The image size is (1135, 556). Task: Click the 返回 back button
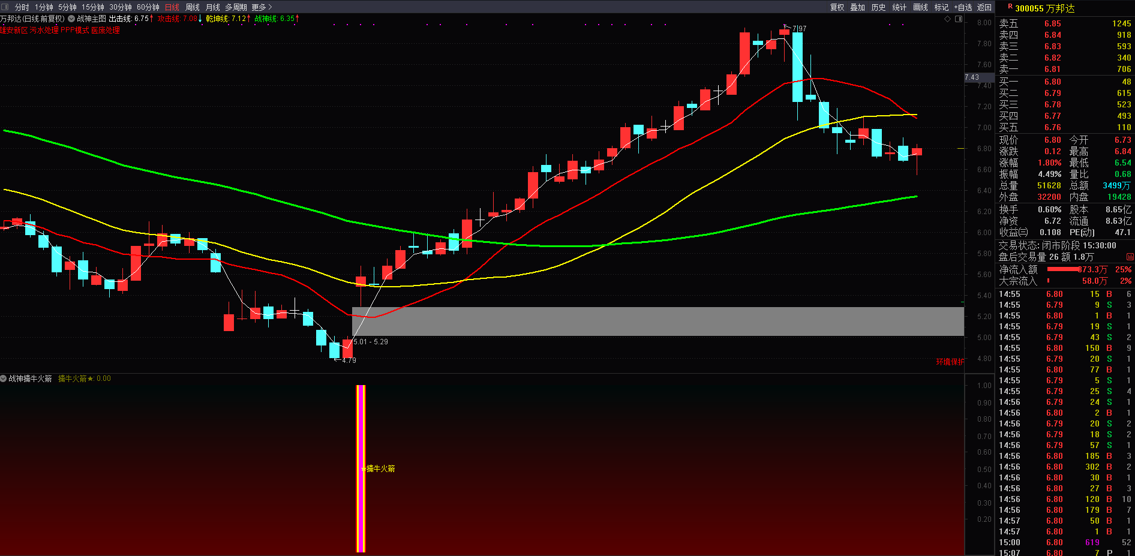point(984,7)
